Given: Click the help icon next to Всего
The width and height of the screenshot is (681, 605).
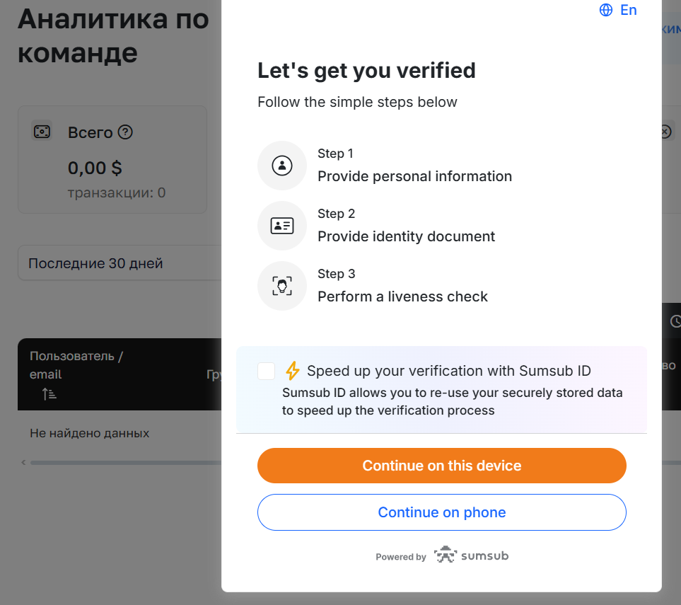Looking at the screenshot, I should 125,132.
